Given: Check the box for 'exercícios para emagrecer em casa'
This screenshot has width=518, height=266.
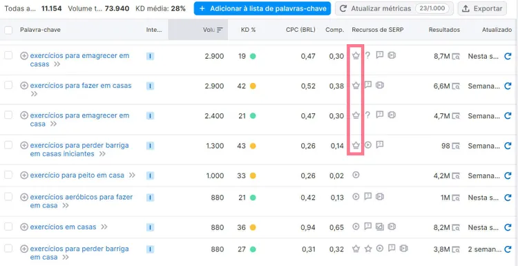Looking at the screenshot, I should click(8, 115).
